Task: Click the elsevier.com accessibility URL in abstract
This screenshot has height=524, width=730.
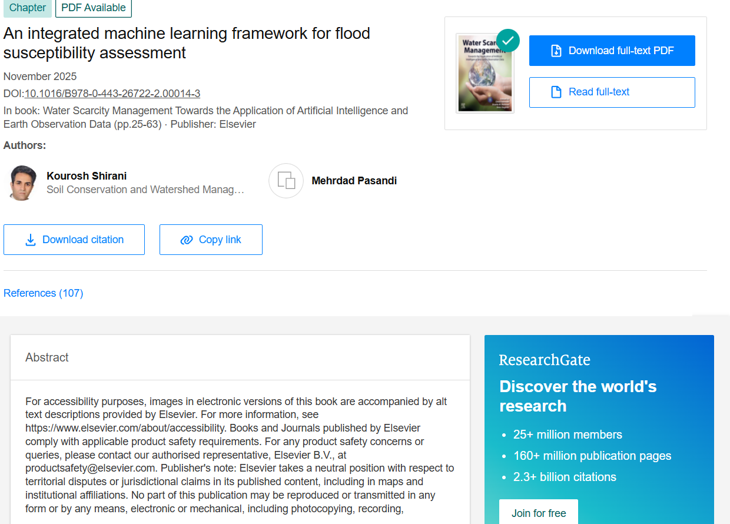Action: pos(125,428)
